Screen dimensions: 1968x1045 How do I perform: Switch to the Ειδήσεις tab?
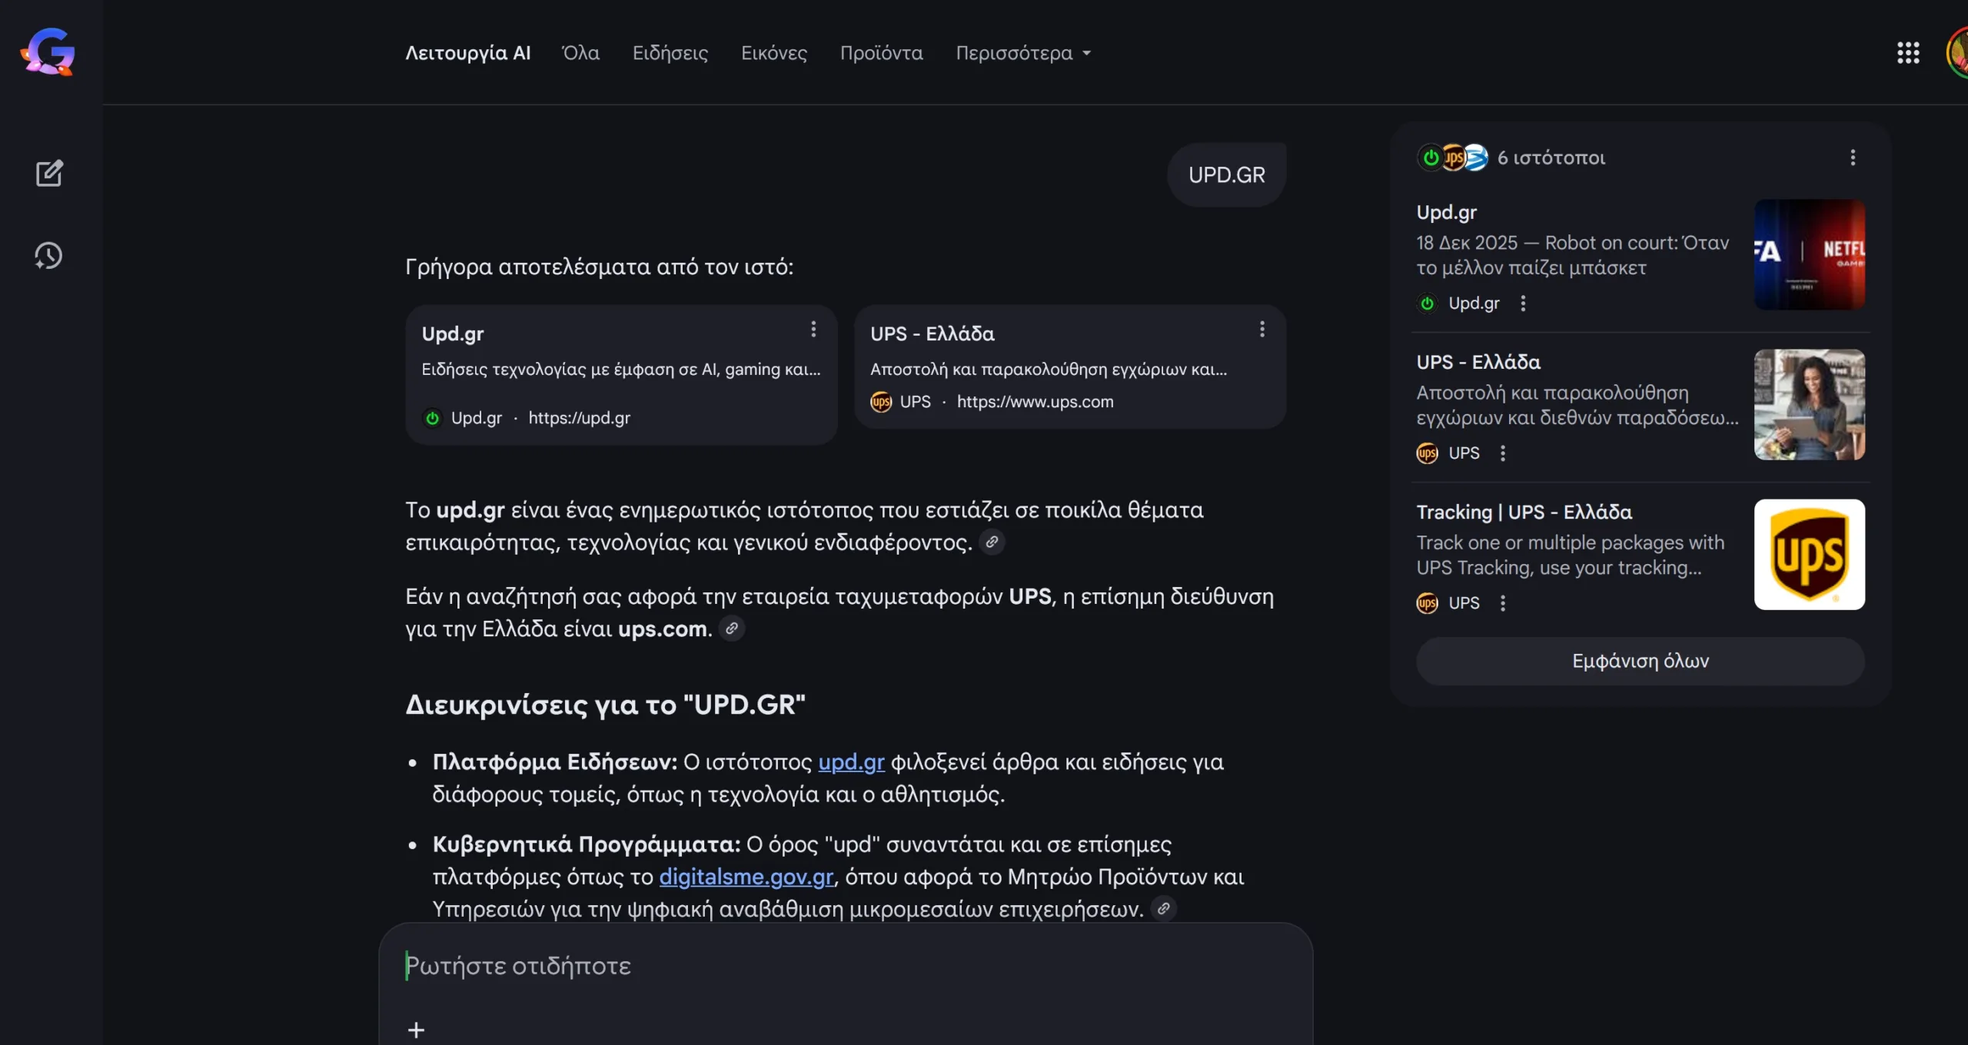click(670, 53)
